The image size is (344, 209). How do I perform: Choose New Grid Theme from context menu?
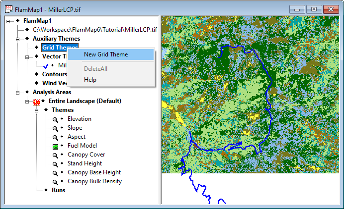click(x=111, y=54)
